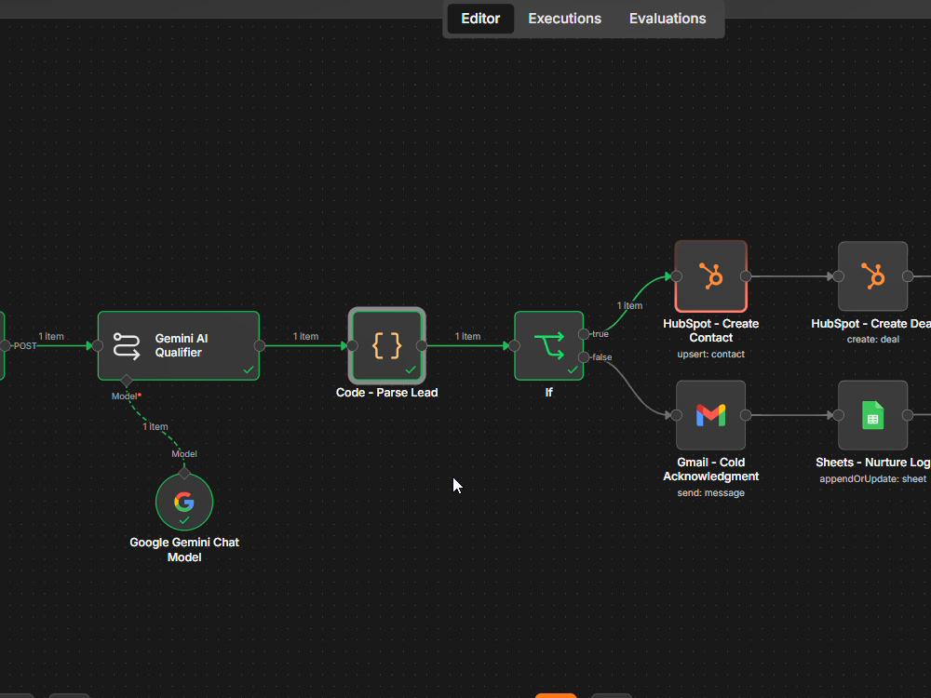Click the "appendOrUpdate: sheet" subtitle text
Viewport: 931px width, 698px height.
pos(873,478)
